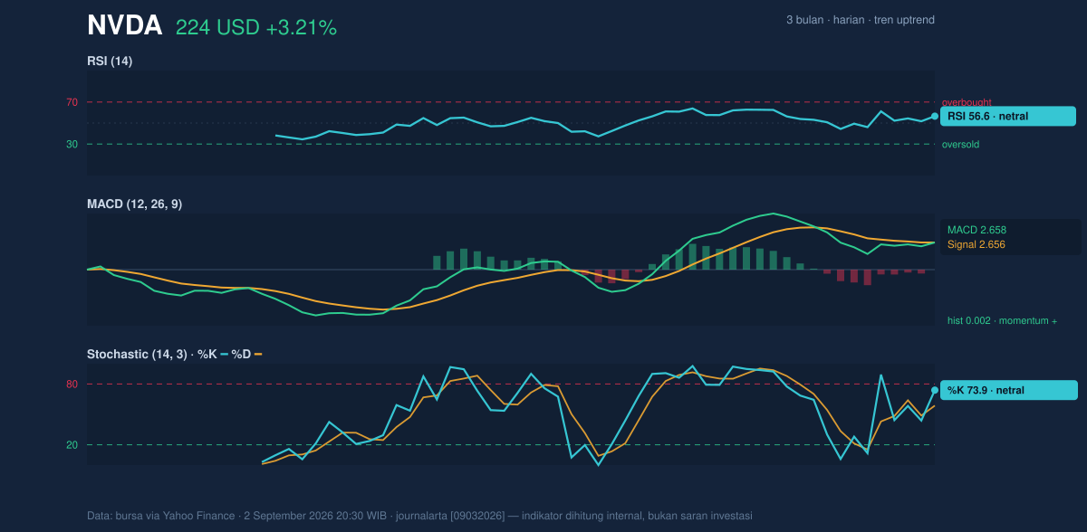Click the Stochastic %K end-point marker

click(935, 390)
